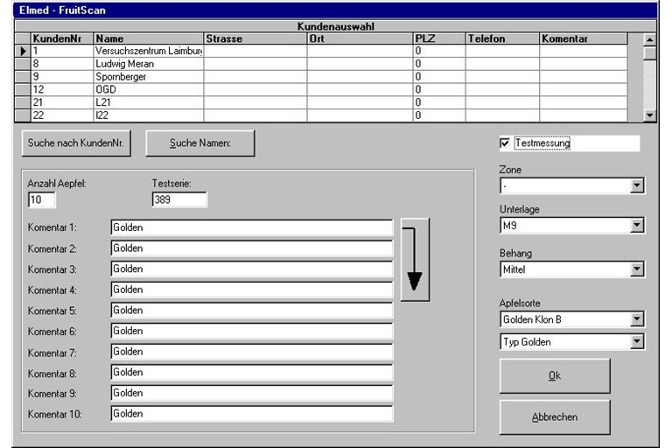The height and width of the screenshot is (448, 672).
Task: Expand the Typ Golden dropdown
Action: pyautogui.click(x=637, y=342)
